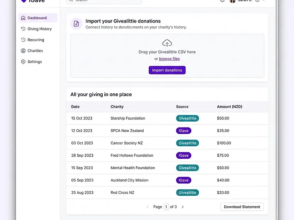Click the Import donations button

click(x=167, y=70)
